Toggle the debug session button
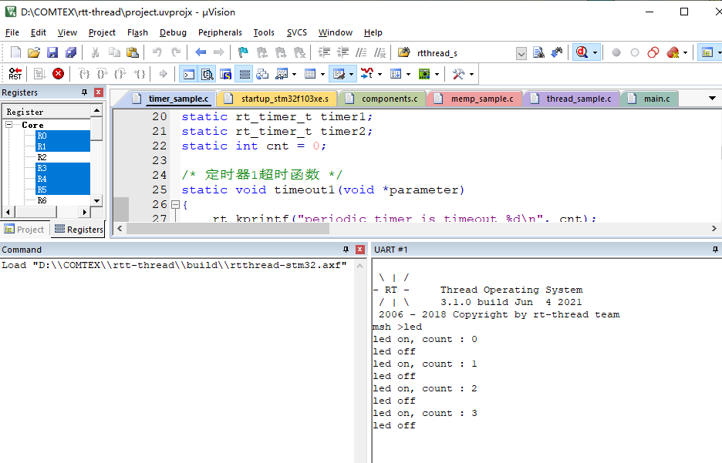This screenshot has height=463, width=722. pyautogui.click(x=582, y=52)
